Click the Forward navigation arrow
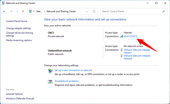Viewport: 170px width, 104px height. (x=11, y=11)
